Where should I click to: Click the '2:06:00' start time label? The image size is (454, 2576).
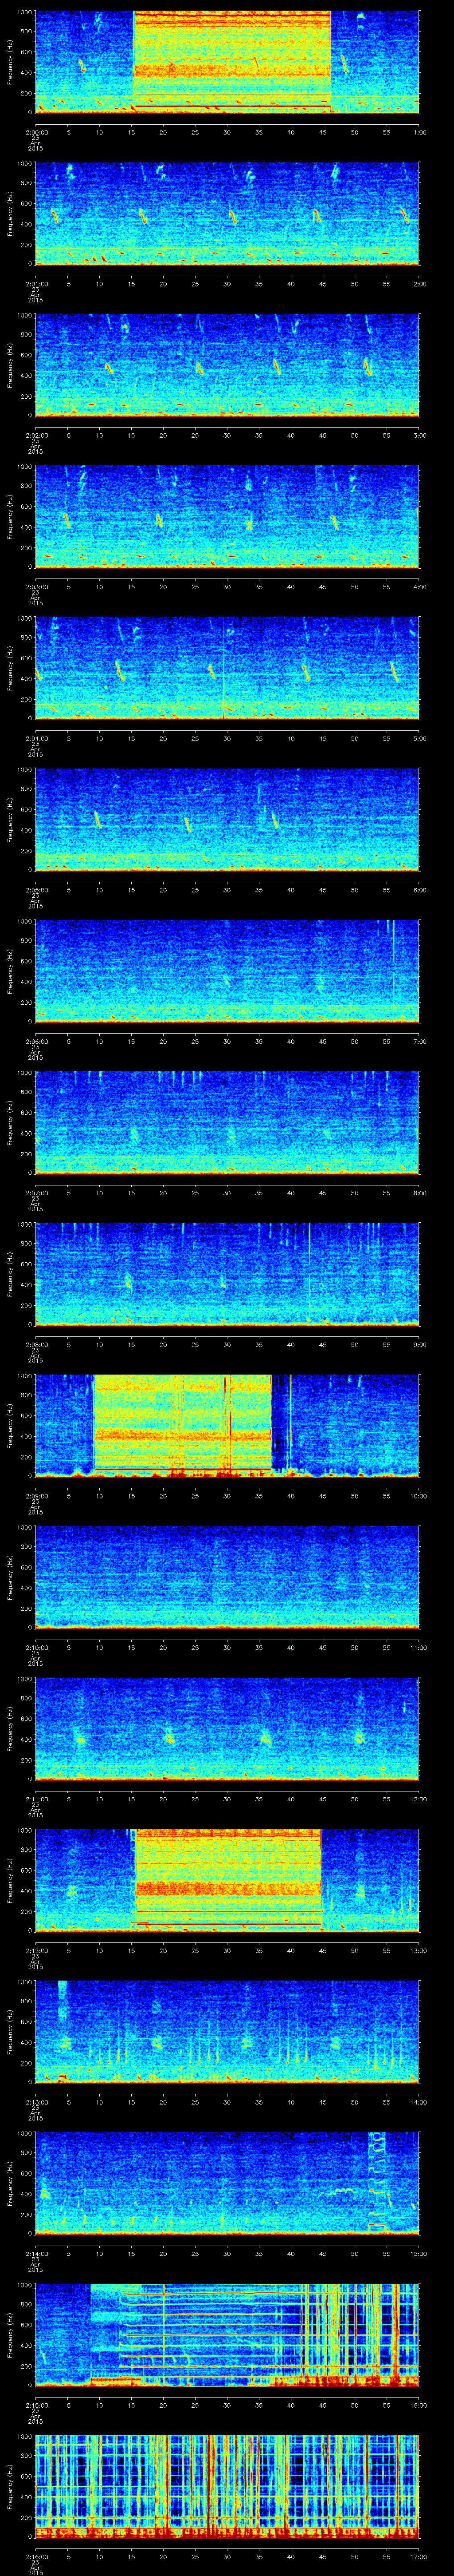coord(36,1041)
